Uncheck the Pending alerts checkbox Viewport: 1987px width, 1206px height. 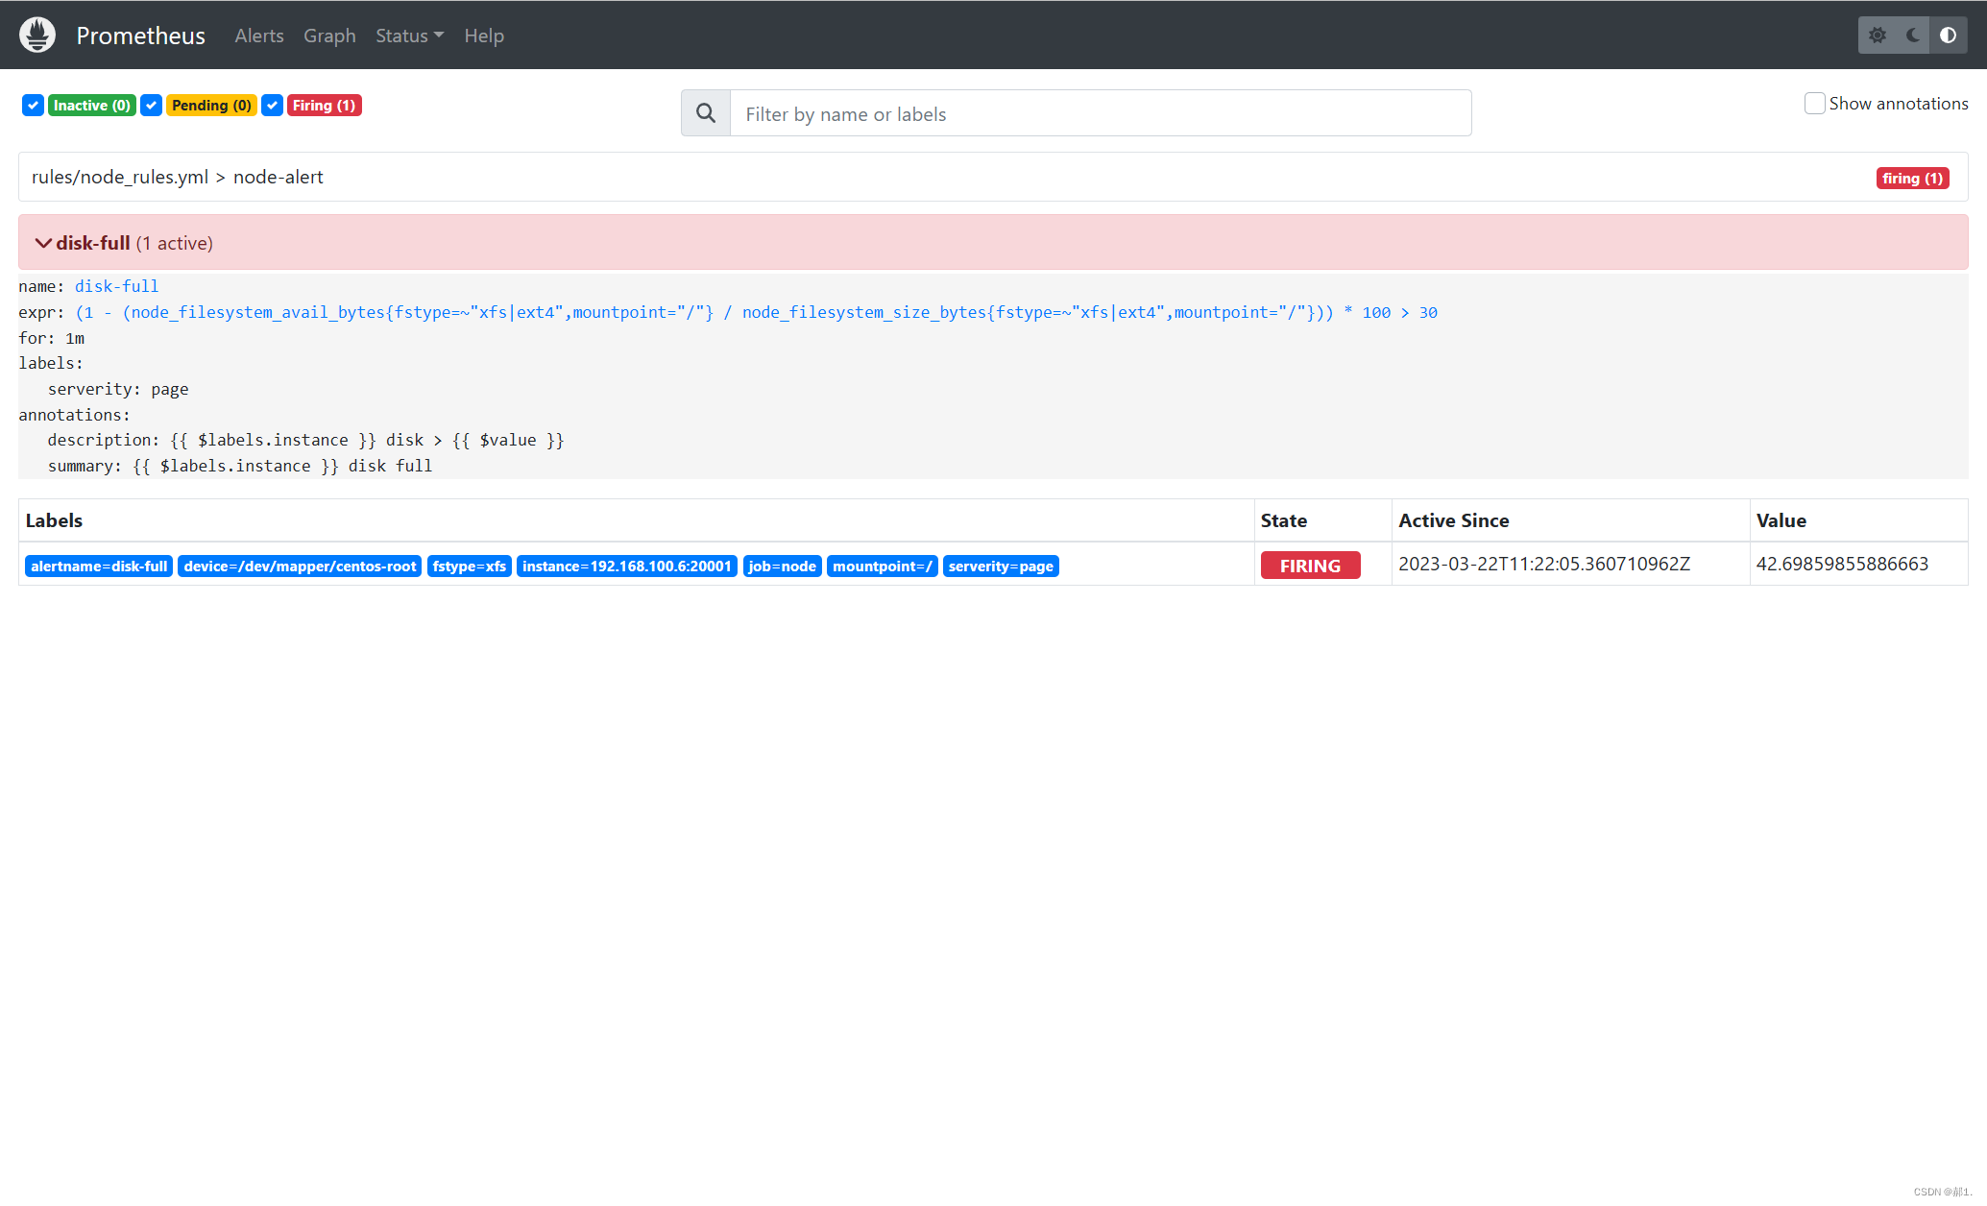(152, 106)
